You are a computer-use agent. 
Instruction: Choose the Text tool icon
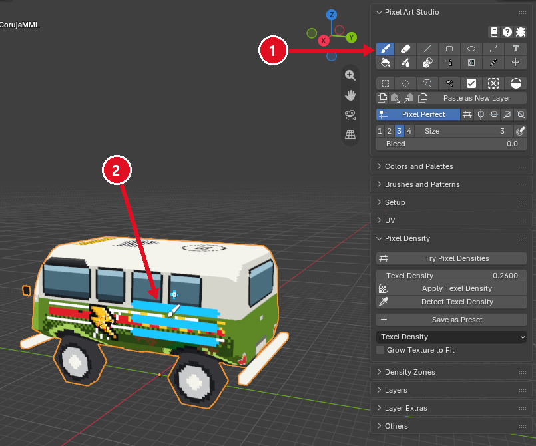pos(515,49)
